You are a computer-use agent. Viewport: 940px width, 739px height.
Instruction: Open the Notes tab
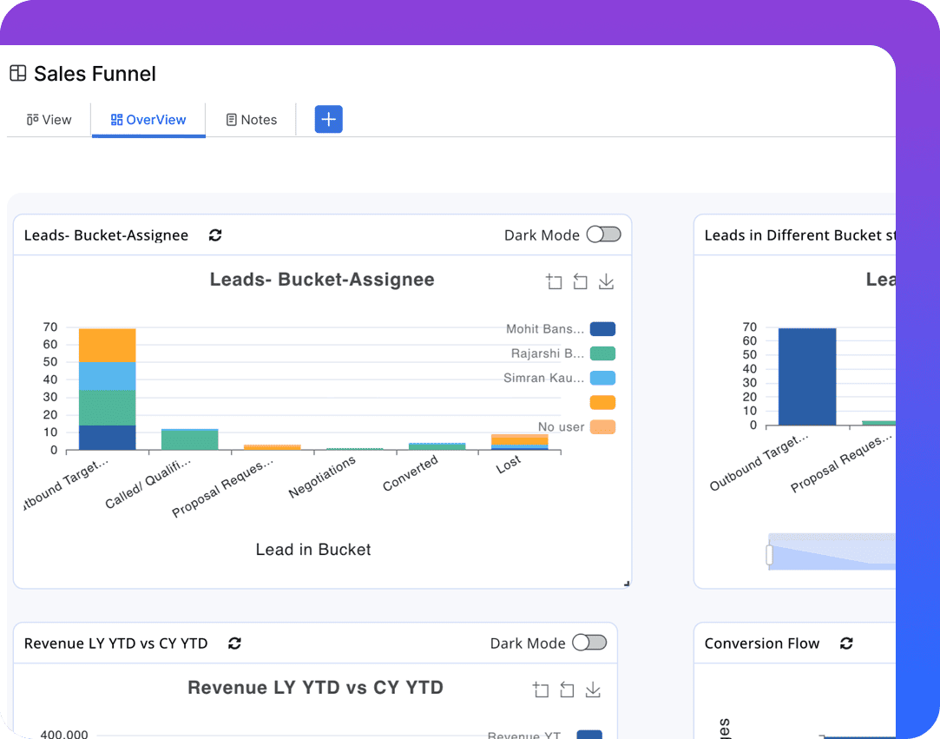point(251,120)
